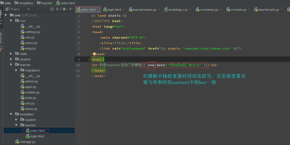Hide the Project tool window

(71, 9)
